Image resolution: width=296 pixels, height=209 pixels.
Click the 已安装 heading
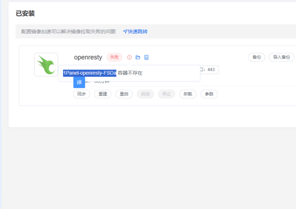25,13
